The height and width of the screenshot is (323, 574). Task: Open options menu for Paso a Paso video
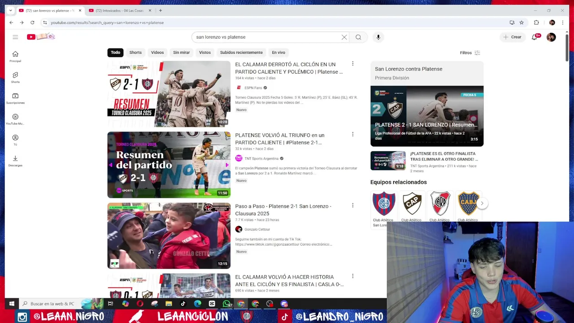click(352, 205)
